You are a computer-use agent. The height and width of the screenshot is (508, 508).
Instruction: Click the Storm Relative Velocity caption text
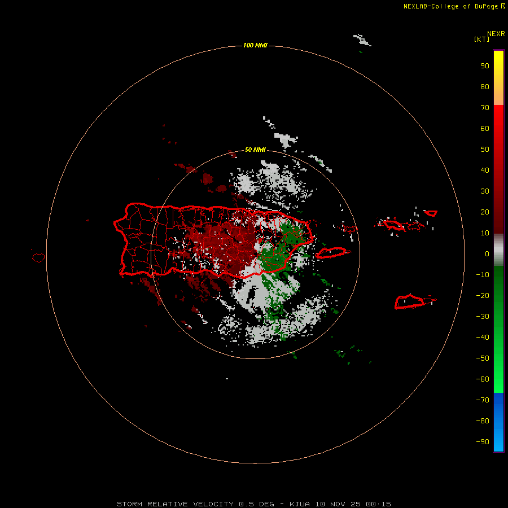254,504
